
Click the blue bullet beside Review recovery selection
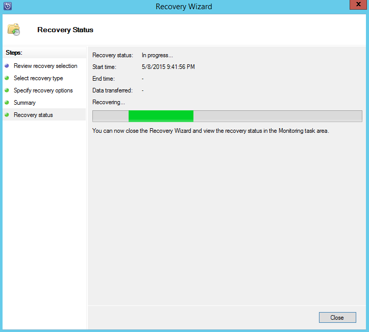point(7,66)
